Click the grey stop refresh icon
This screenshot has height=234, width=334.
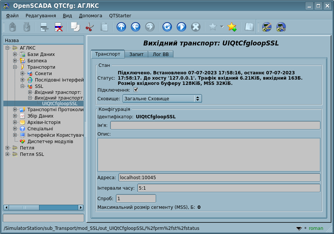196,27
